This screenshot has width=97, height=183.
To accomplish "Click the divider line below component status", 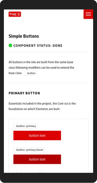I will [x=48, y=52].
